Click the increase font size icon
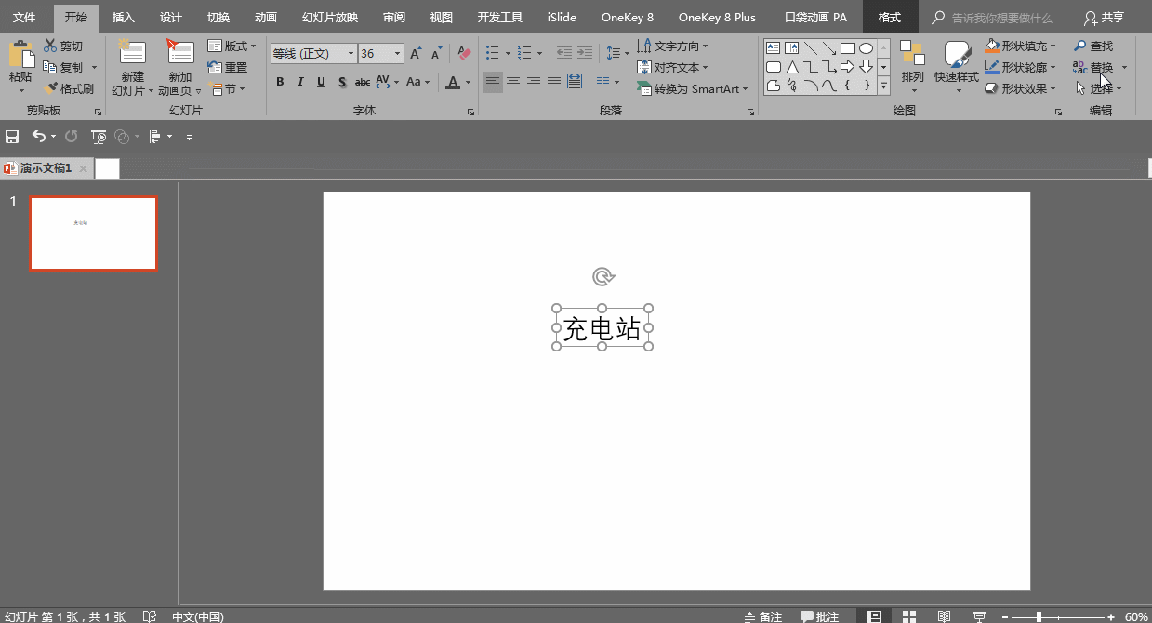1152x623 pixels. [x=416, y=54]
